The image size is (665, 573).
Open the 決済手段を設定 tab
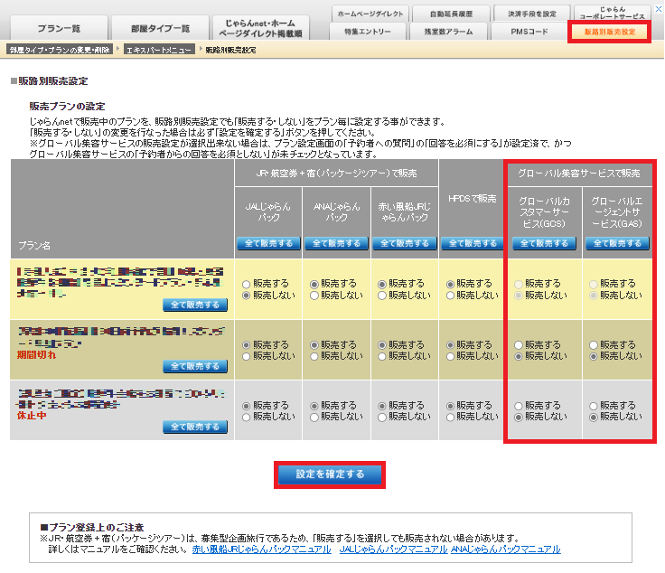click(527, 14)
